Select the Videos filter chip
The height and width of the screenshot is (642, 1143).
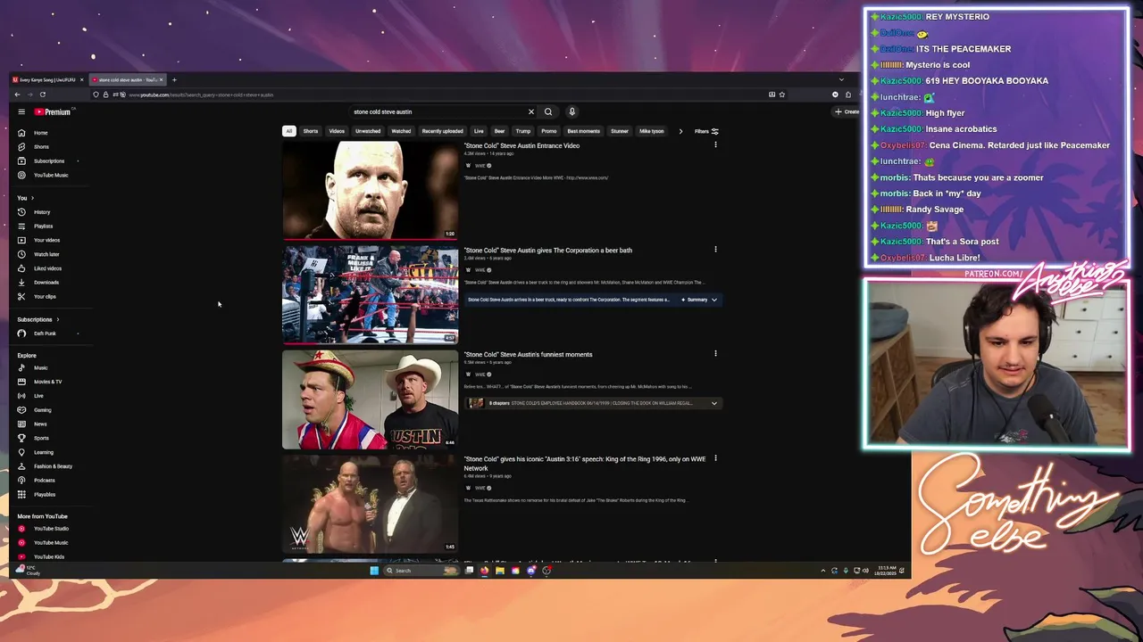pyautogui.click(x=337, y=131)
